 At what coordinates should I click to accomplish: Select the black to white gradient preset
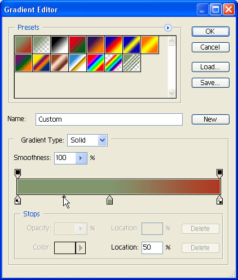point(59,45)
